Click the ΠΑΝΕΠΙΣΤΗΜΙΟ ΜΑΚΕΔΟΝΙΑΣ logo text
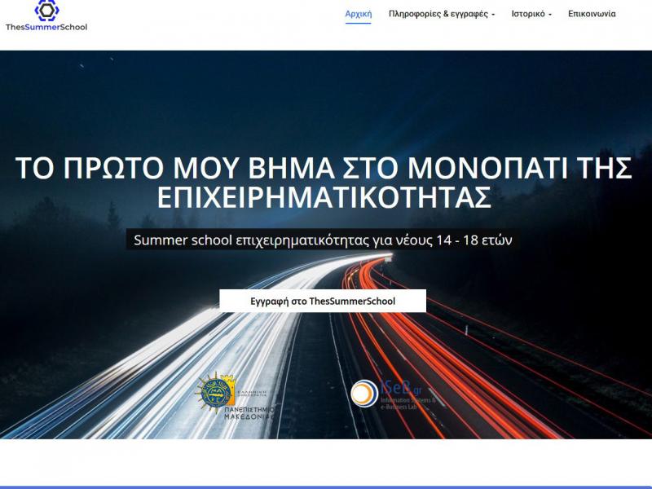The height and width of the screenshot is (489, 652). click(x=249, y=412)
